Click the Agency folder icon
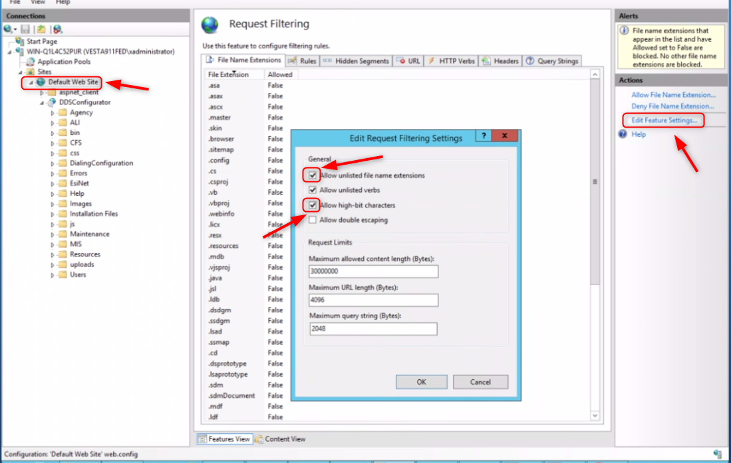The height and width of the screenshot is (463, 731). click(63, 112)
